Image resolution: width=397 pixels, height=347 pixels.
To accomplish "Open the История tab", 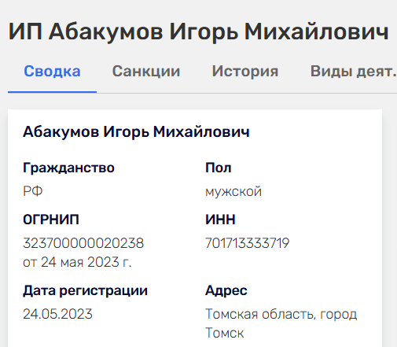I will point(245,72).
